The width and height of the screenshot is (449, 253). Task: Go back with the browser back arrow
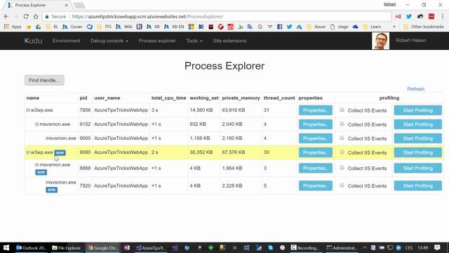(x=6, y=17)
